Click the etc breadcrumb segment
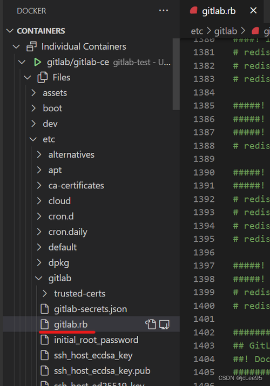Image resolution: width=270 pixels, height=386 pixels. [197, 31]
